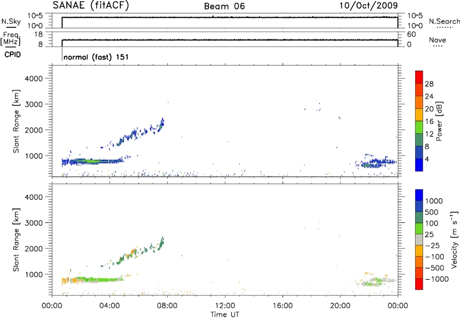
Task: Click the 12:00 time axis label
Action: (225, 306)
